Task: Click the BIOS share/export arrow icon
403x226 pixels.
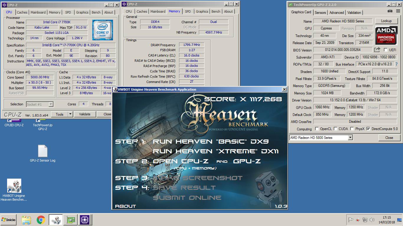Action: [x=377, y=50]
